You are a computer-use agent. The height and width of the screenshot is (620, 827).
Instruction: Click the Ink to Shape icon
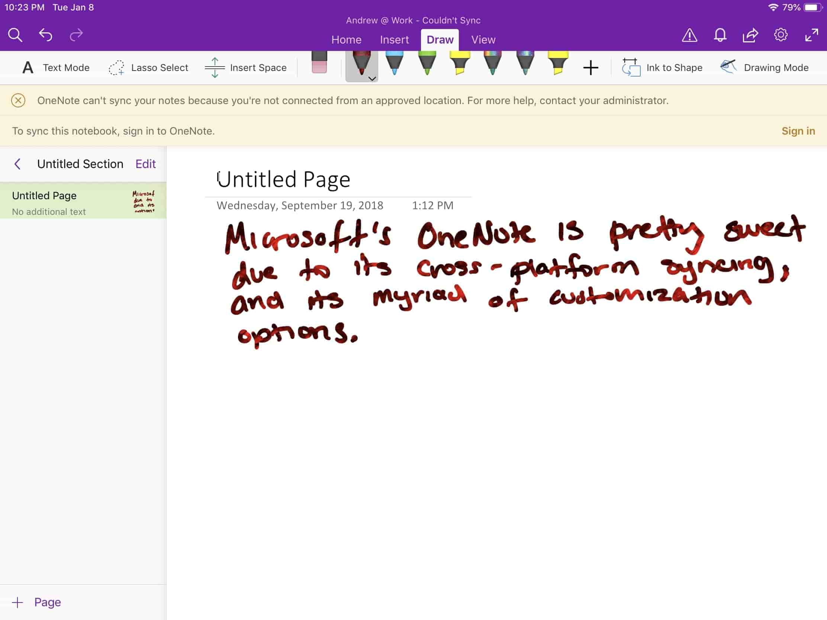click(x=631, y=68)
